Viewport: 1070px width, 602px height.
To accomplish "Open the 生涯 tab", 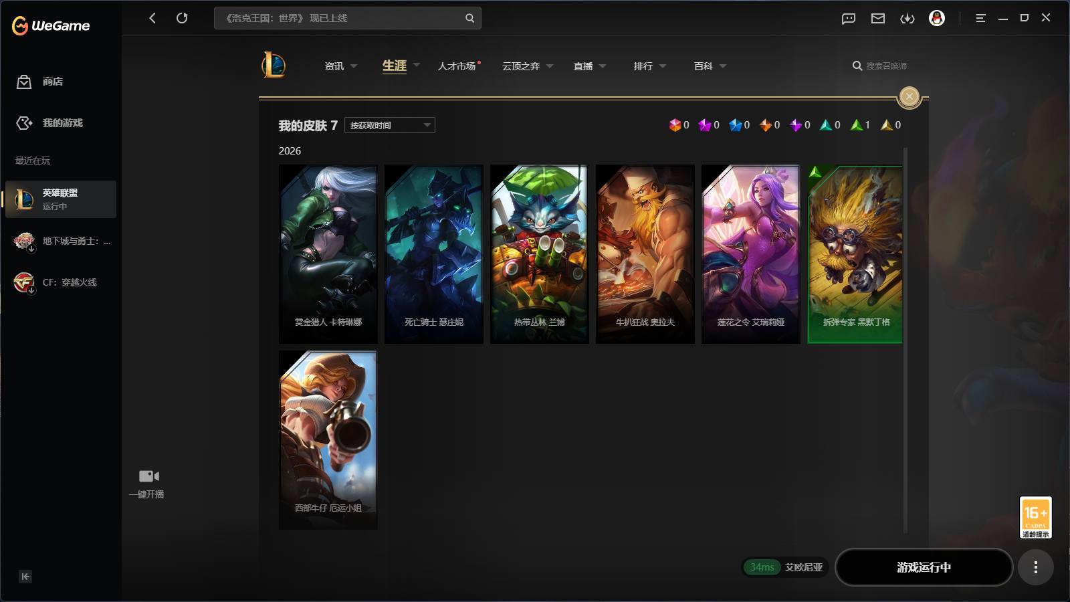I will tap(395, 66).
